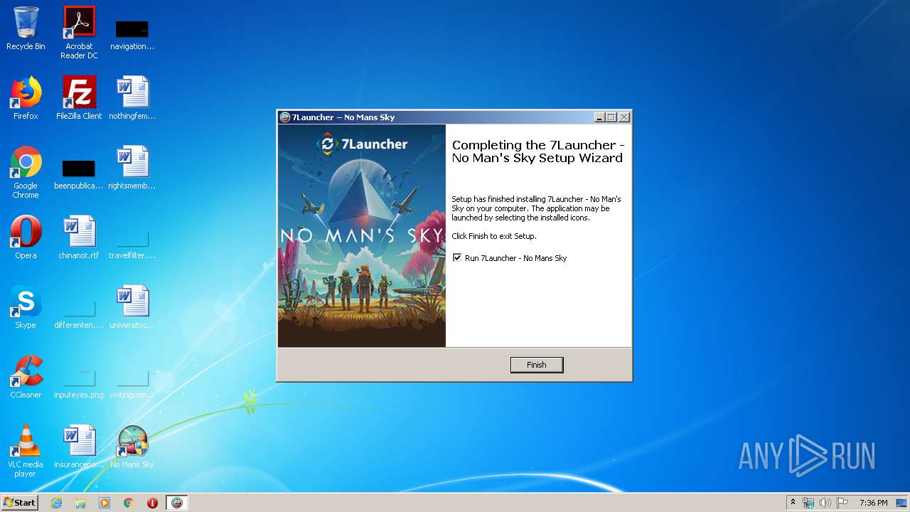Viewport: 910px width, 512px height.
Task: Select the CCleaner desktop shortcut
Action: click(26, 377)
